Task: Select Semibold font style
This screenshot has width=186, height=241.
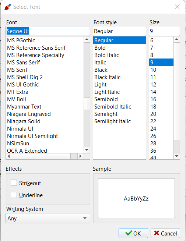Action: pos(120,99)
